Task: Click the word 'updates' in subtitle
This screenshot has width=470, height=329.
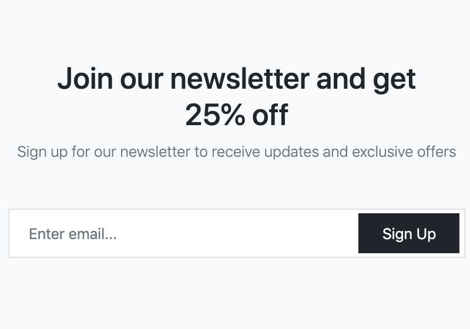Action: 291,152
